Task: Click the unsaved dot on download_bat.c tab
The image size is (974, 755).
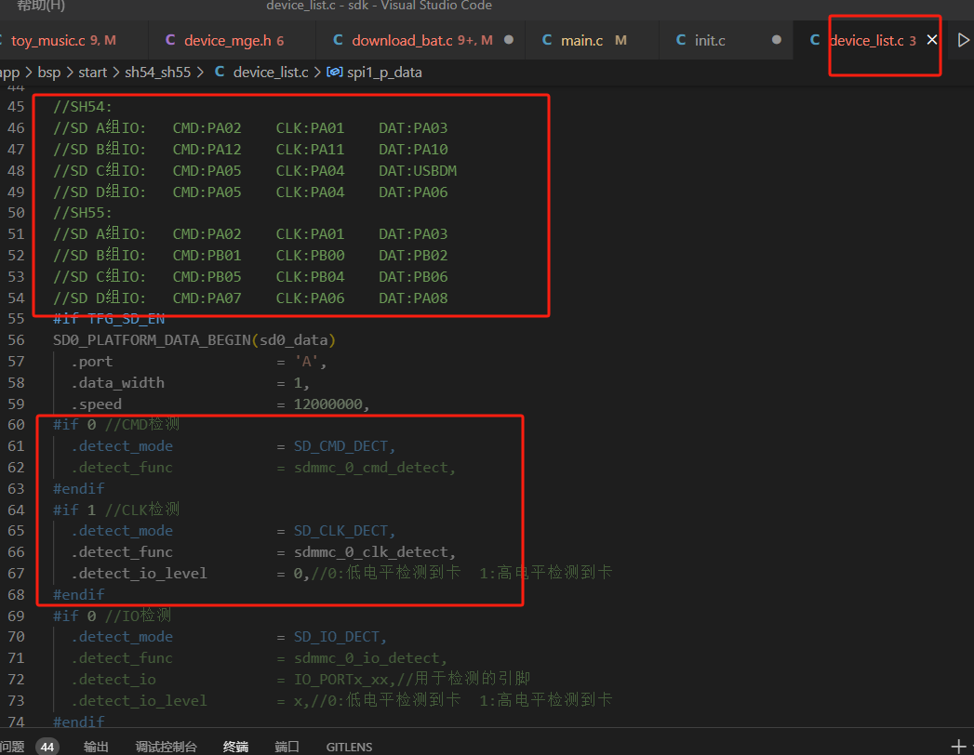Action: point(509,40)
